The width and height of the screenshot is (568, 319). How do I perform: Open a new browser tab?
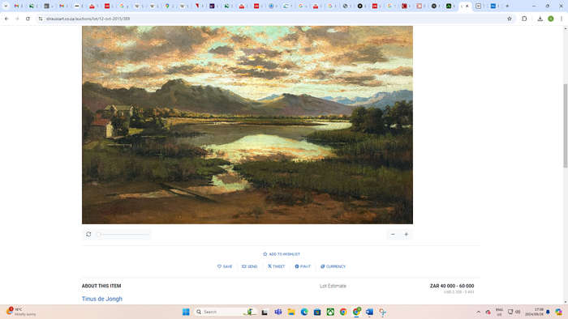(507, 6)
